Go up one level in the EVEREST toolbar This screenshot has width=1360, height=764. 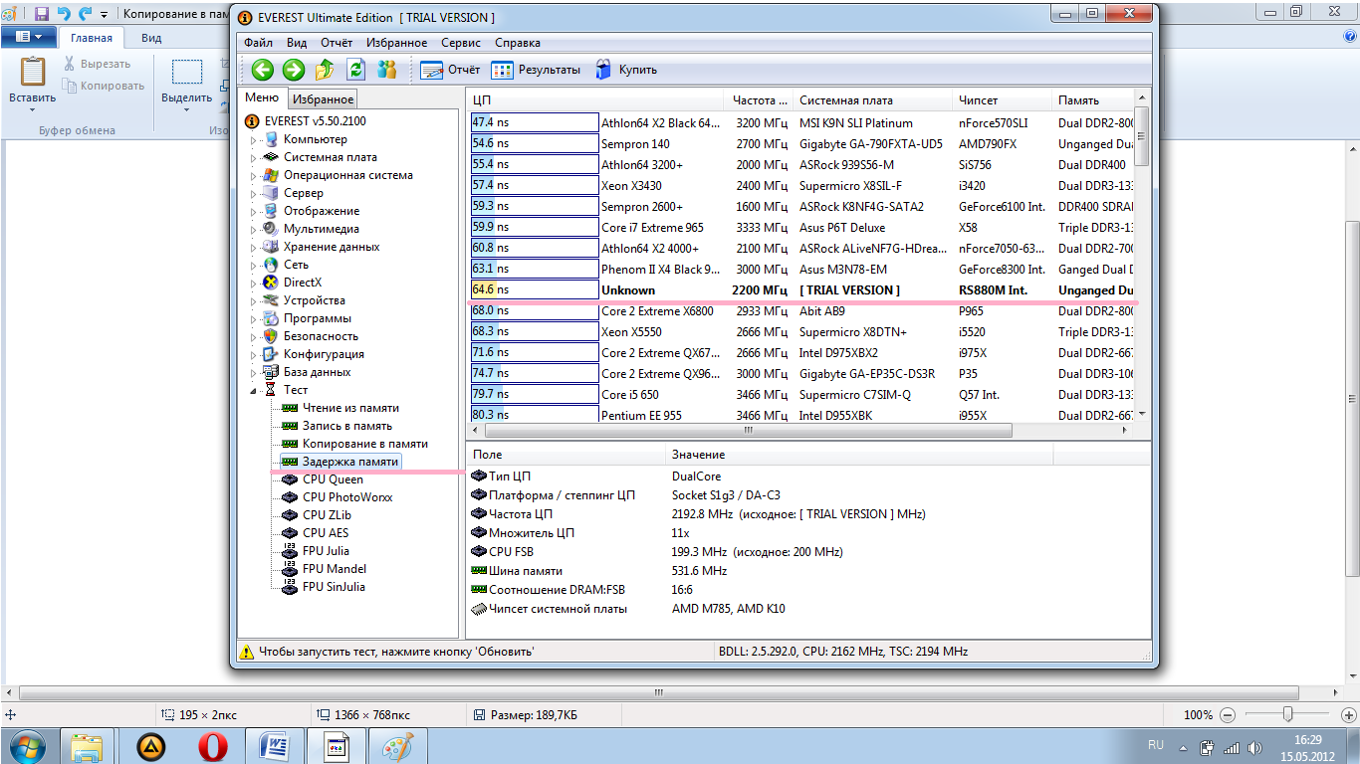(x=325, y=70)
